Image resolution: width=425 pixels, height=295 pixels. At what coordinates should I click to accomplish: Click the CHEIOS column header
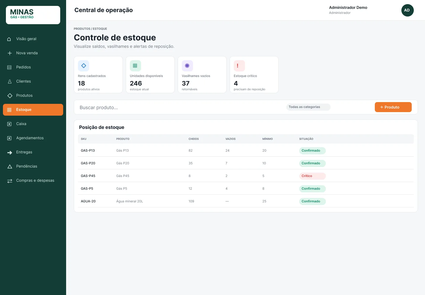194,139
